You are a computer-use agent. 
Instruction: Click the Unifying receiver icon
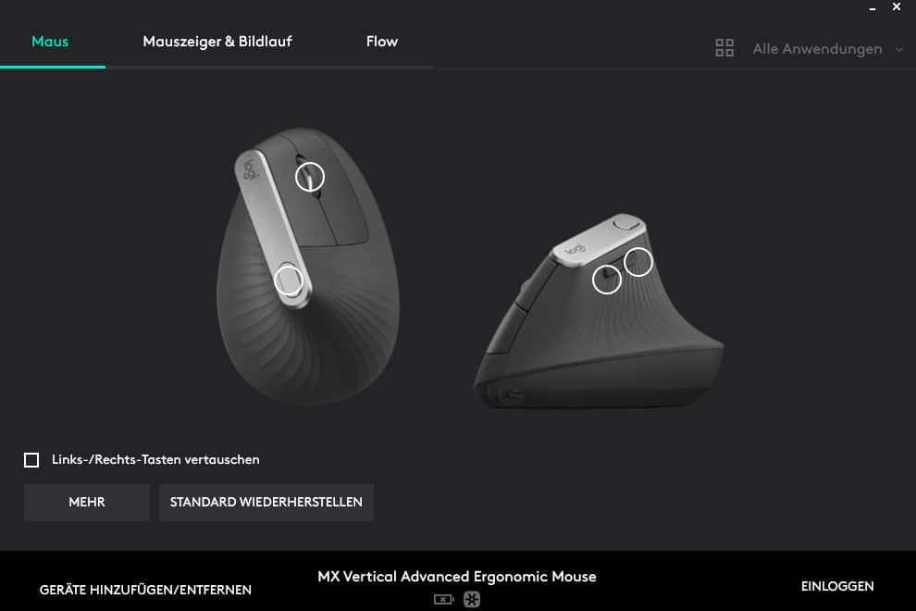[x=472, y=599]
